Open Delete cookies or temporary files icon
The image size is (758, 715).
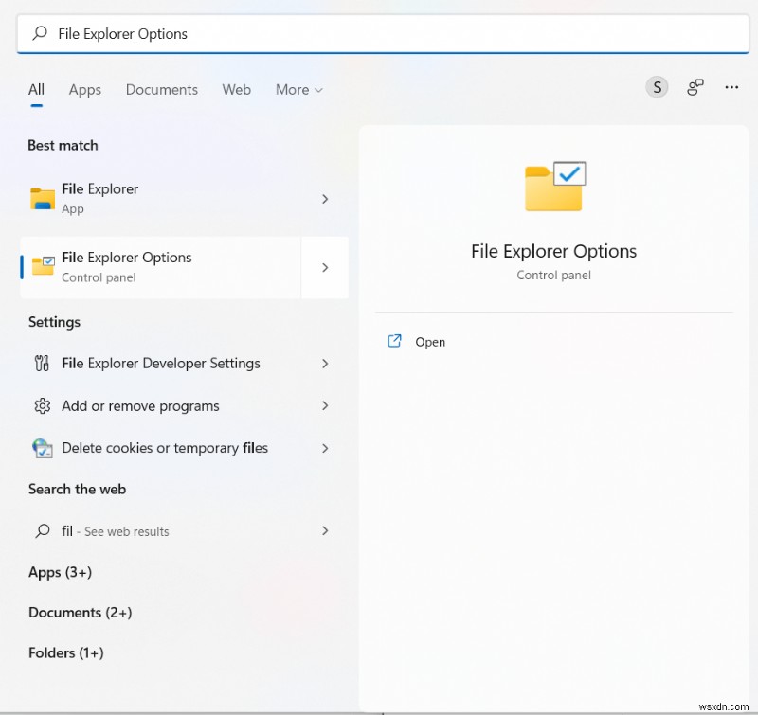pyautogui.click(x=44, y=448)
